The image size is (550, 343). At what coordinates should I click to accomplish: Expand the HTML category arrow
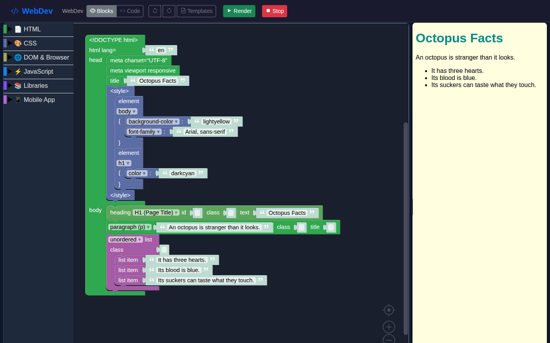10,29
